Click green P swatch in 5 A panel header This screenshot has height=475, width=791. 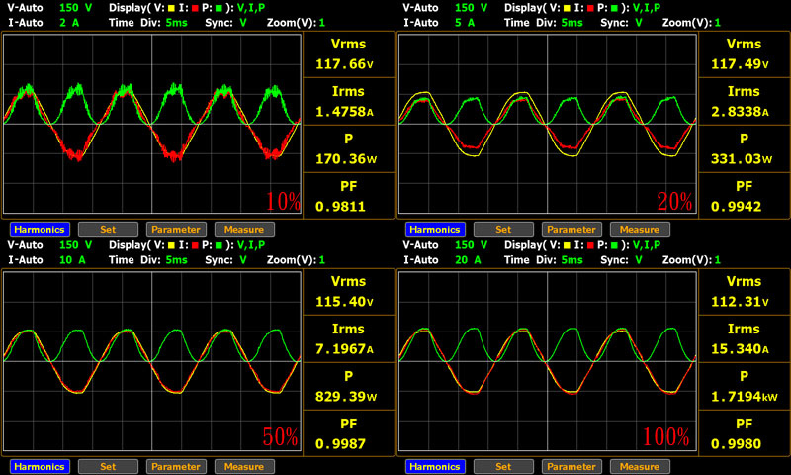(614, 8)
